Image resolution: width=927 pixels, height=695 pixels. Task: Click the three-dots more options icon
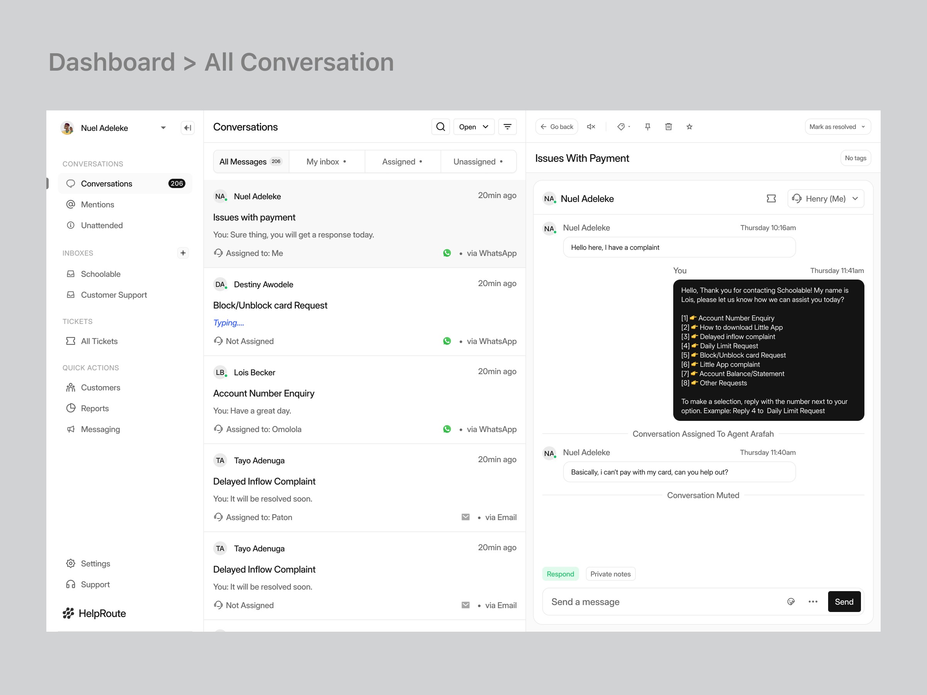(813, 602)
